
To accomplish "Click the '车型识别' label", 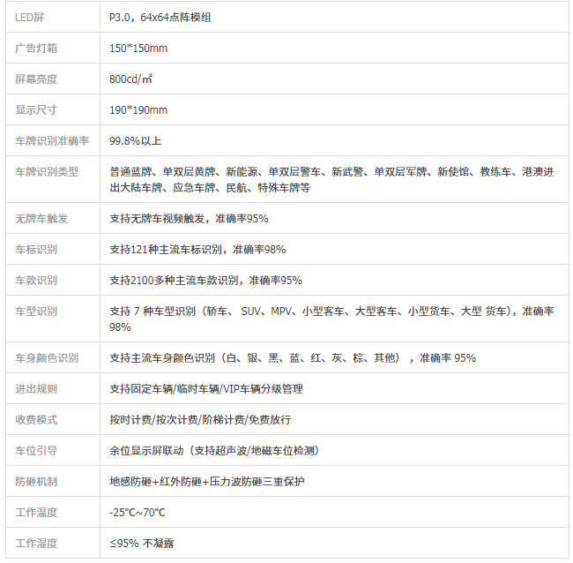I will click(x=36, y=312).
